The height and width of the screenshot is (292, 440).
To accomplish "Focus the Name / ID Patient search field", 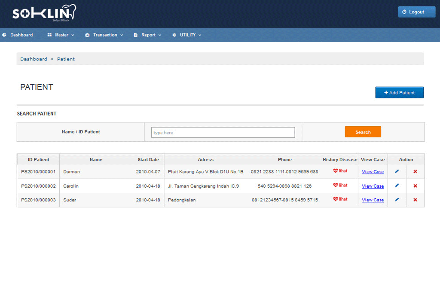I will (223, 133).
